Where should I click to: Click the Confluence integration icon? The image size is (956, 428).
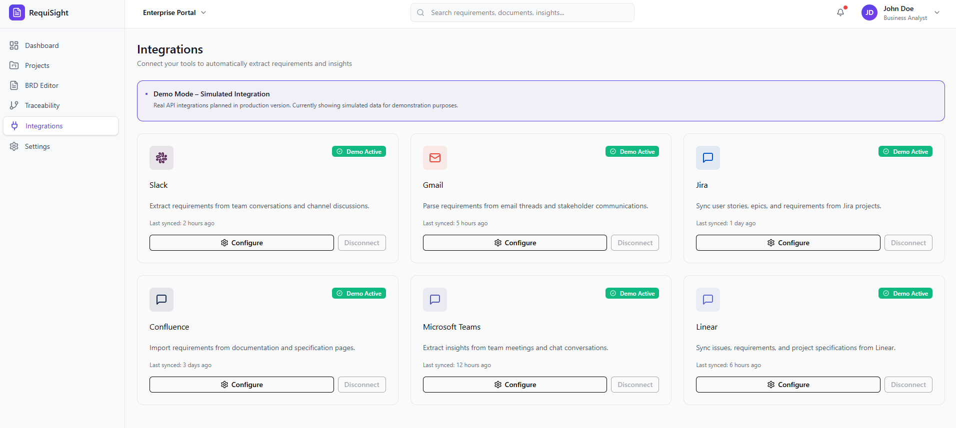coord(161,300)
